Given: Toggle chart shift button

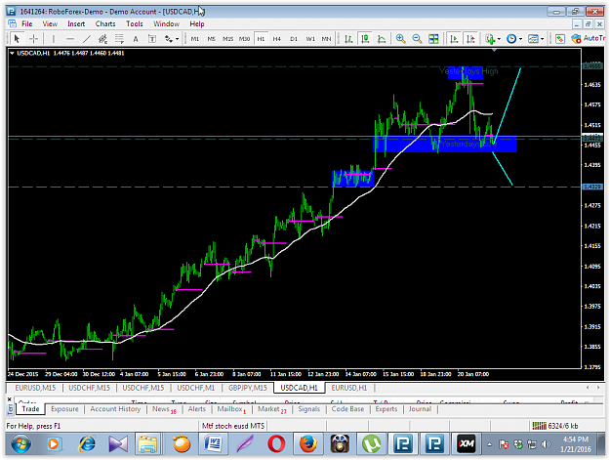Looking at the screenshot, I should pos(470,38).
